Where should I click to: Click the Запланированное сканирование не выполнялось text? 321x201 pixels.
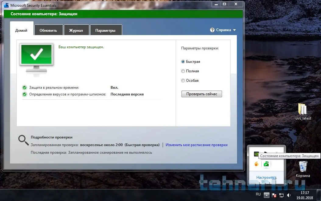[110, 153]
